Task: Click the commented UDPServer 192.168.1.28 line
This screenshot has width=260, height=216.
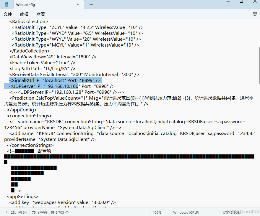Action: tap(67, 92)
